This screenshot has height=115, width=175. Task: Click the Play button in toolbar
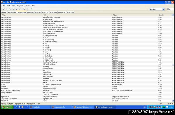coord(10,9)
